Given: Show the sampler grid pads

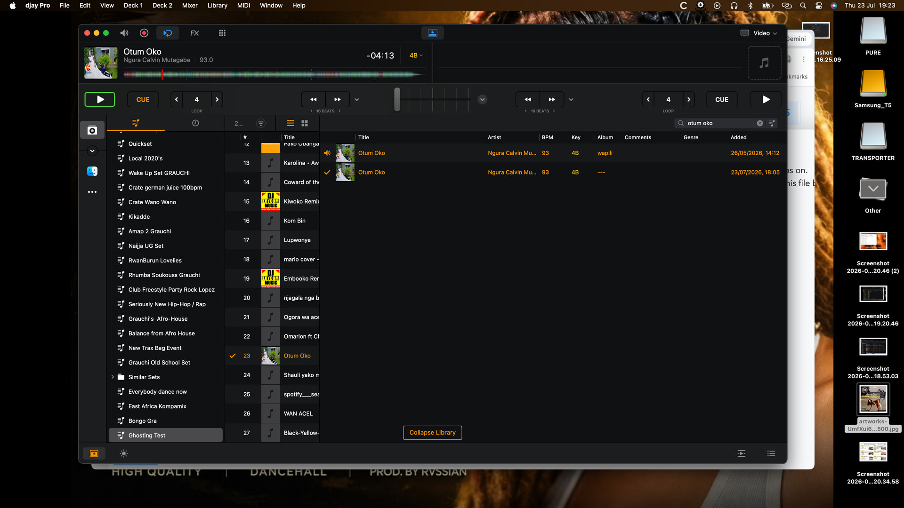Looking at the screenshot, I should click(222, 33).
